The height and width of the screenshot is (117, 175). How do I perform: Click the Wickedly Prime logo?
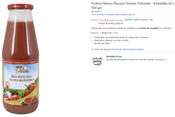[97, 61]
